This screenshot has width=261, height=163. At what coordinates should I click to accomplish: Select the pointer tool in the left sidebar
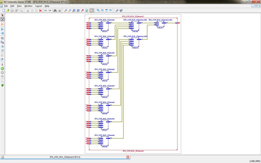coord(3,15)
